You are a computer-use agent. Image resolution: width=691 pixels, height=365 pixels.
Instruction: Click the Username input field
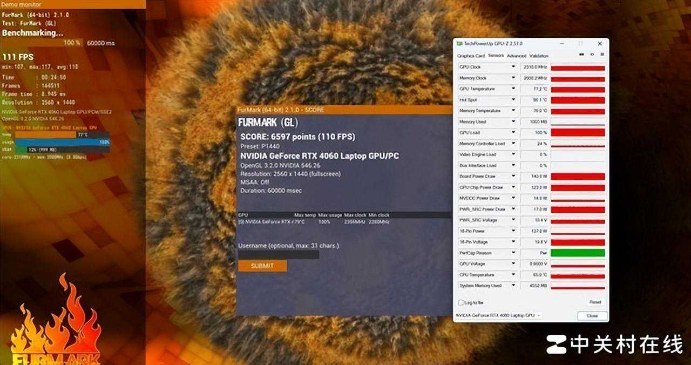pos(279,254)
